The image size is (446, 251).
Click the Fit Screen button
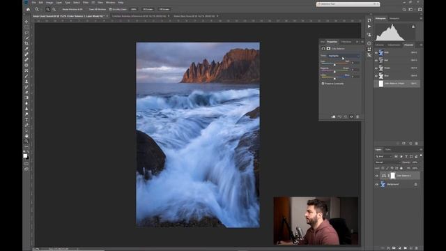coord(148,9)
